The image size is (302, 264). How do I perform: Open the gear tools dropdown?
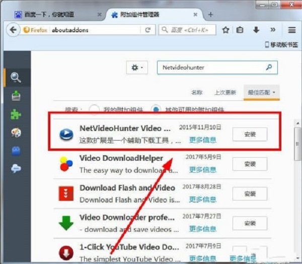click(137, 68)
